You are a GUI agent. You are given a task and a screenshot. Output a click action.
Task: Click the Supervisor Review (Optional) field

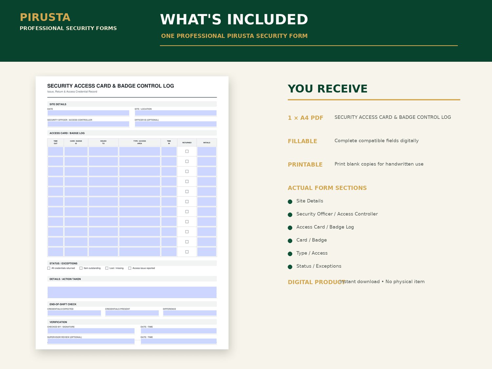pos(91,341)
